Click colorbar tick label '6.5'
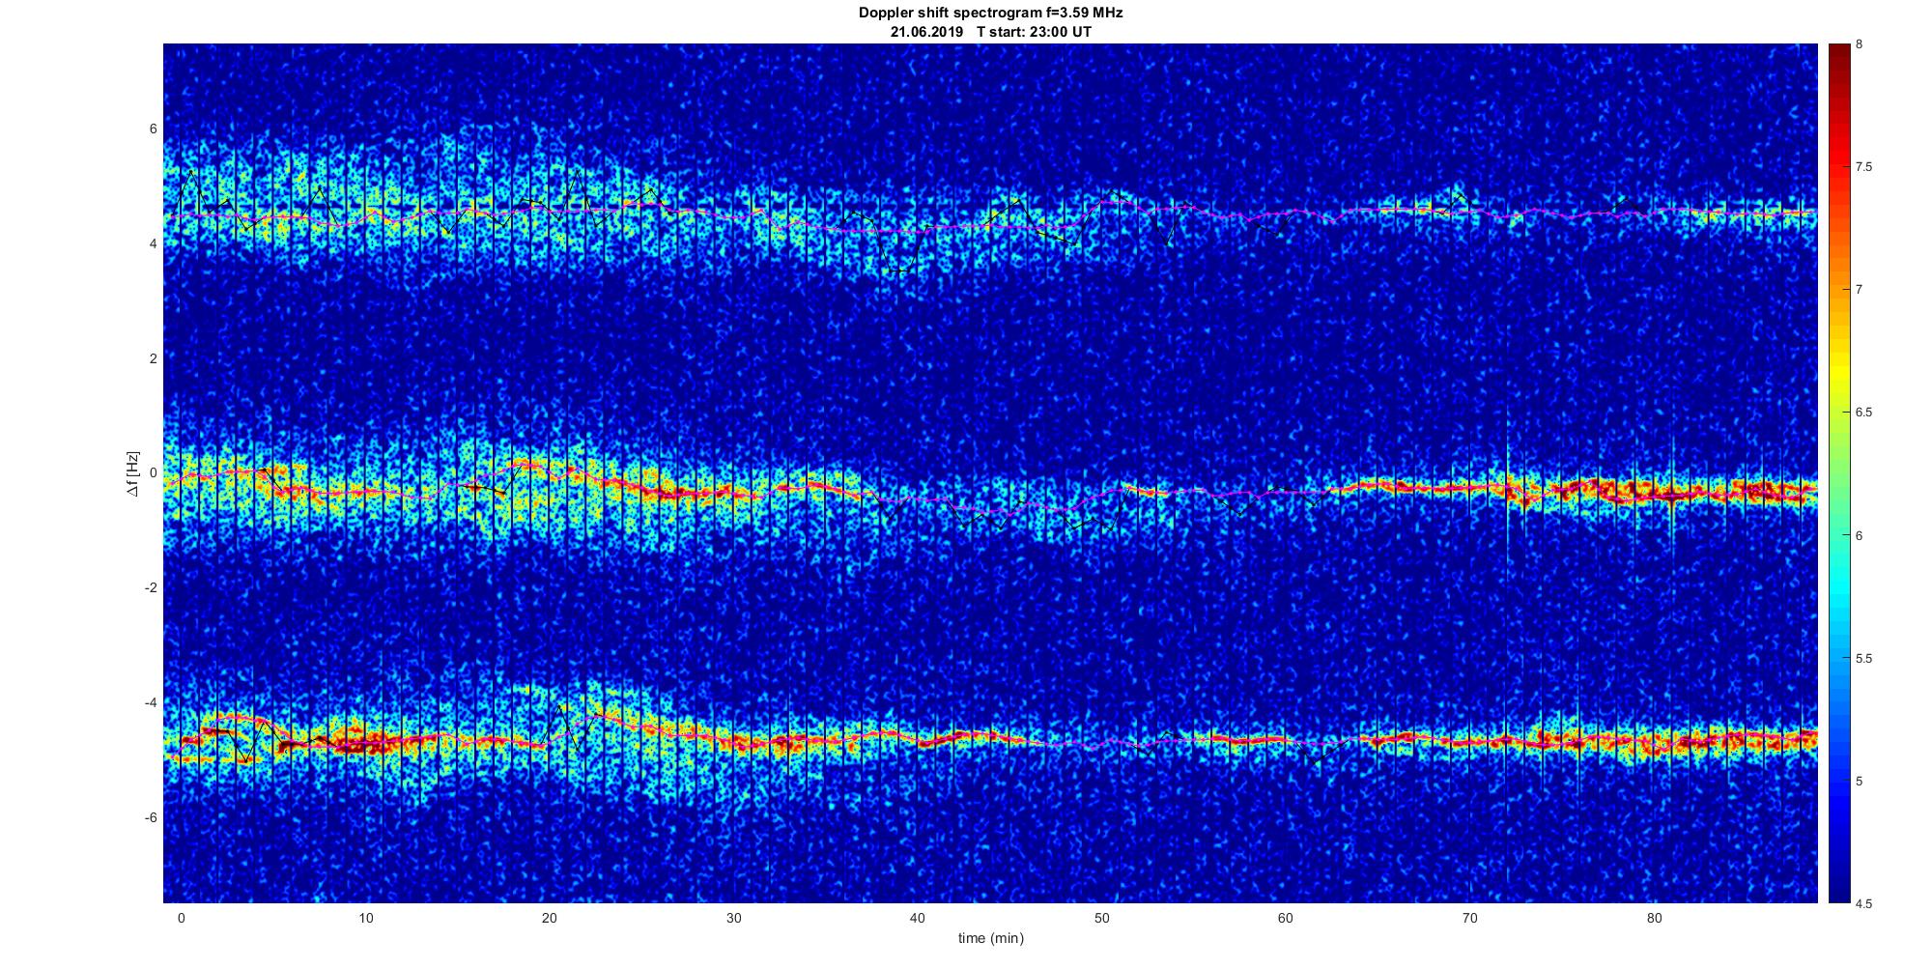Screen dimensions: 1932x969 pos(1863,413)
